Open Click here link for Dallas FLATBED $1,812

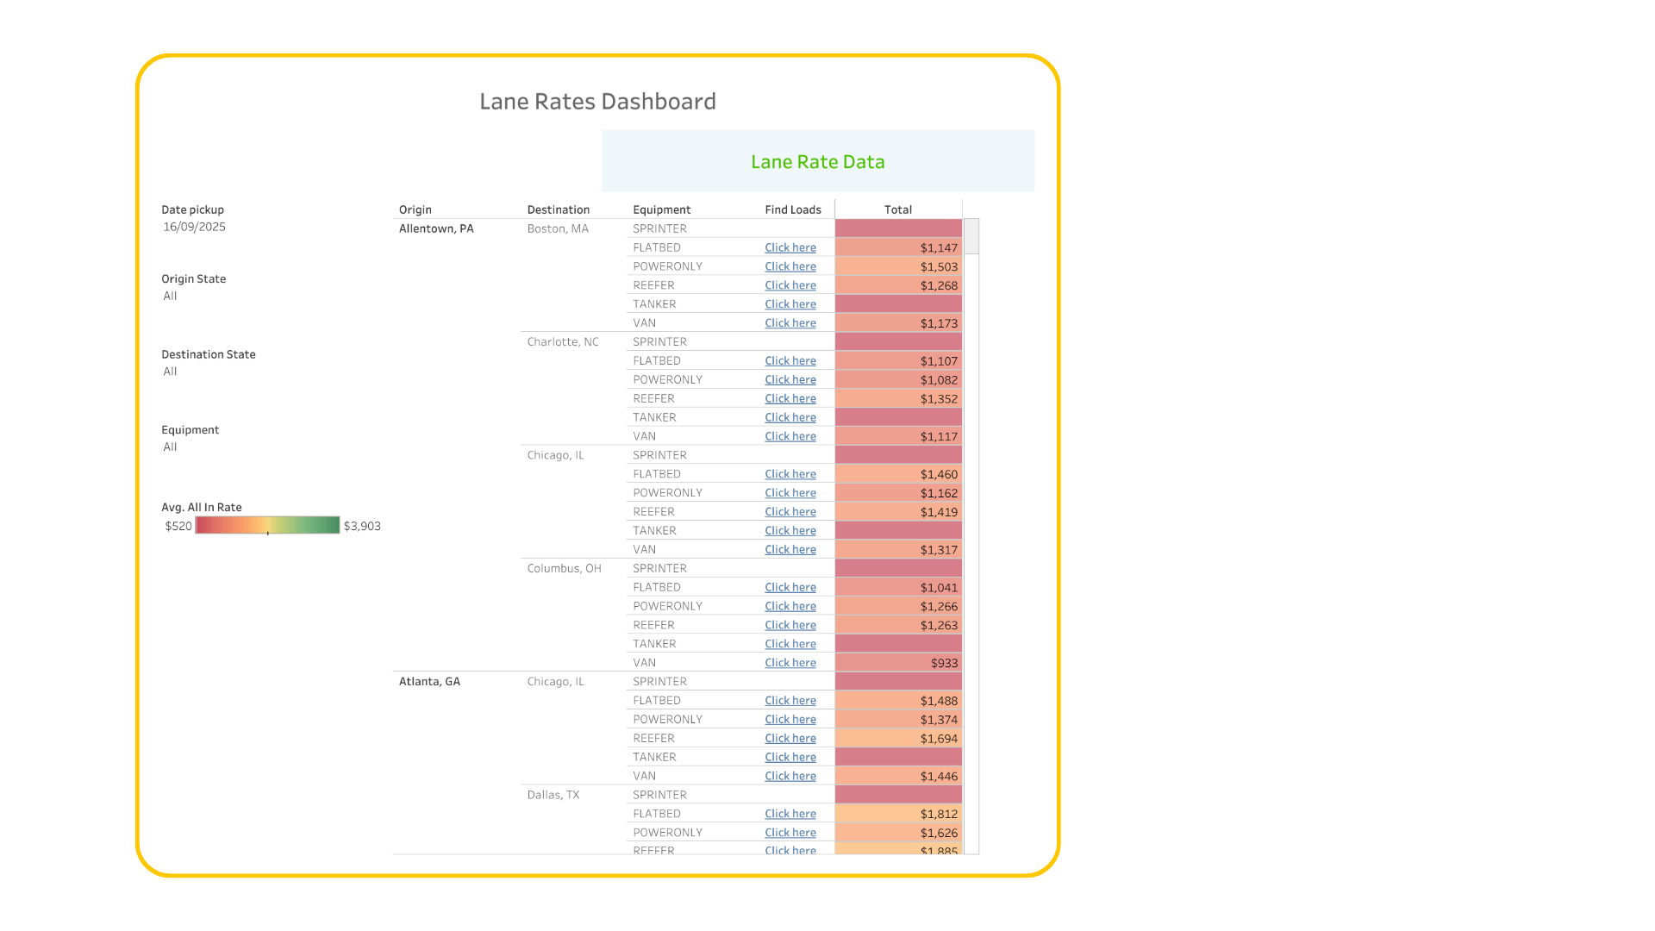[x=790, y=814]
